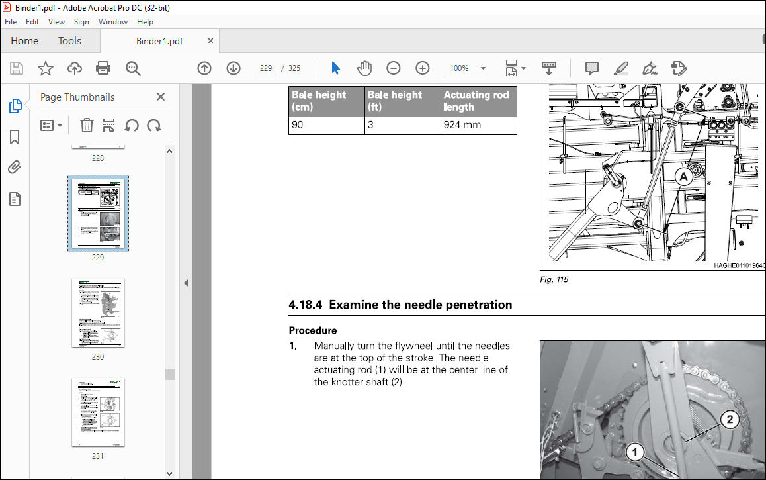Open thumbnail options dropdown menu

[x=52, y=126]
